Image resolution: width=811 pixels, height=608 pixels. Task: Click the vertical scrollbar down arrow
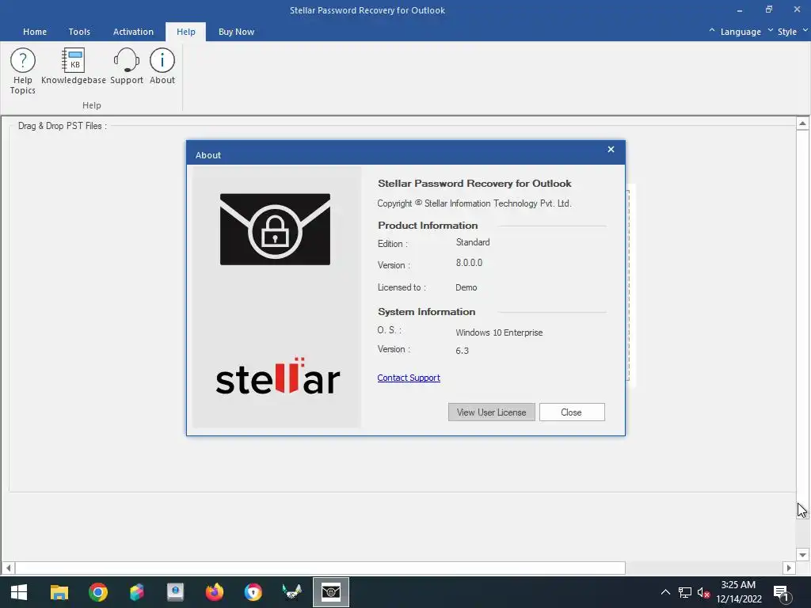pyautogui.click(x=802, y=555)
